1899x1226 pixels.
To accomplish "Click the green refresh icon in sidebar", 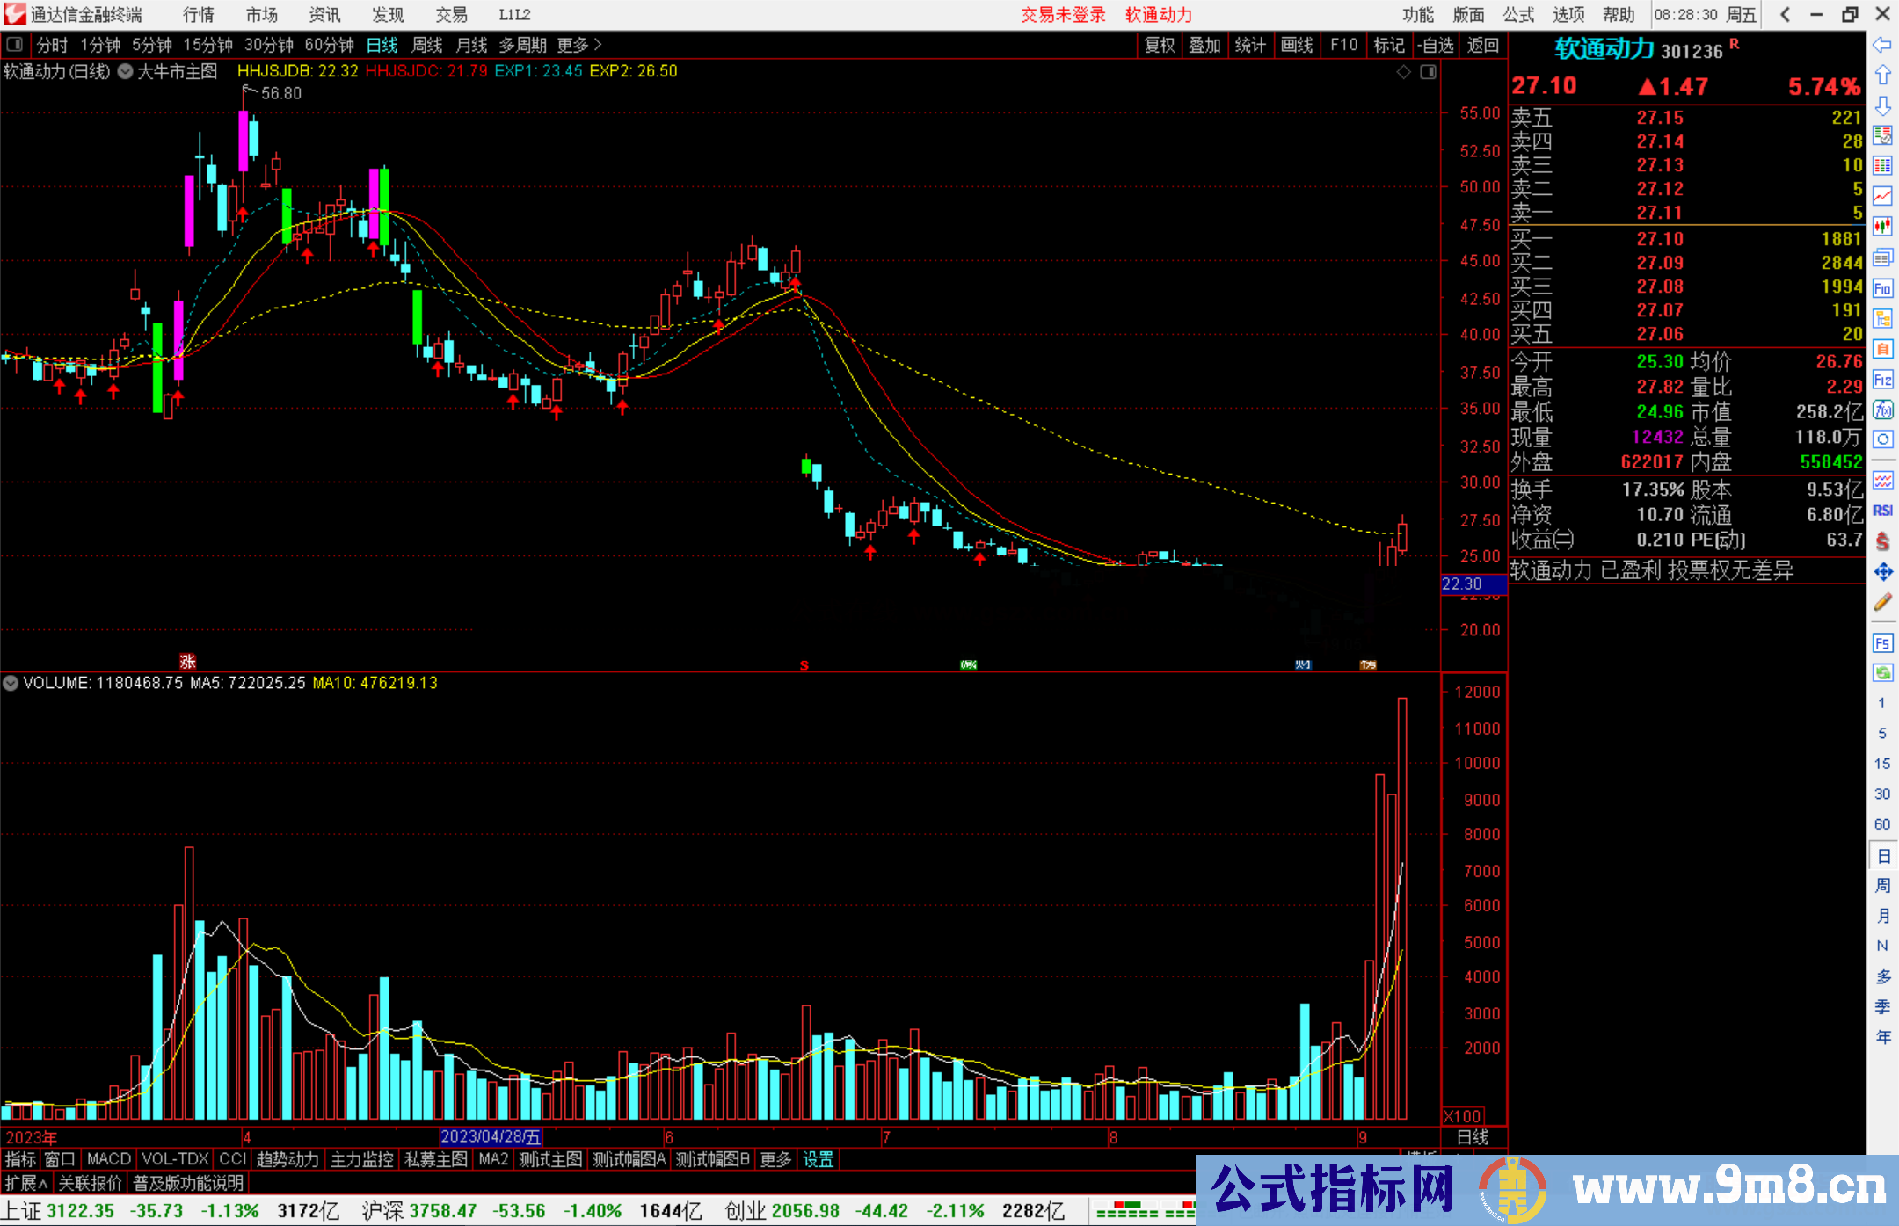I will [x=1882, y=673].
